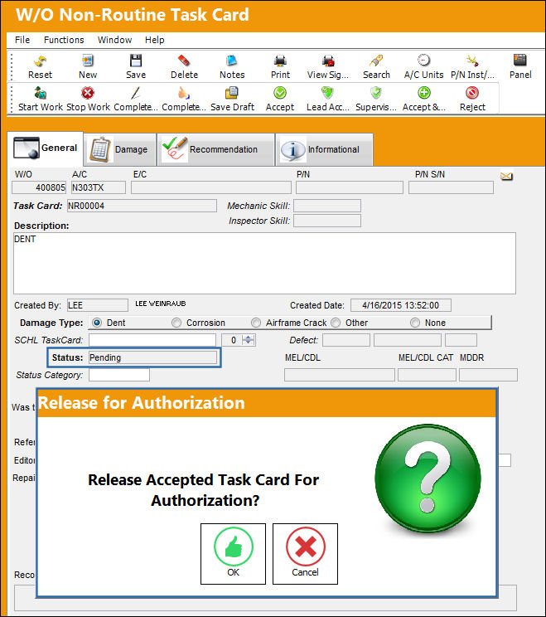Cancel the Release for Authorization dialog
The height and width of the screenshot is (617, 546).
click(x=305, y=554)
